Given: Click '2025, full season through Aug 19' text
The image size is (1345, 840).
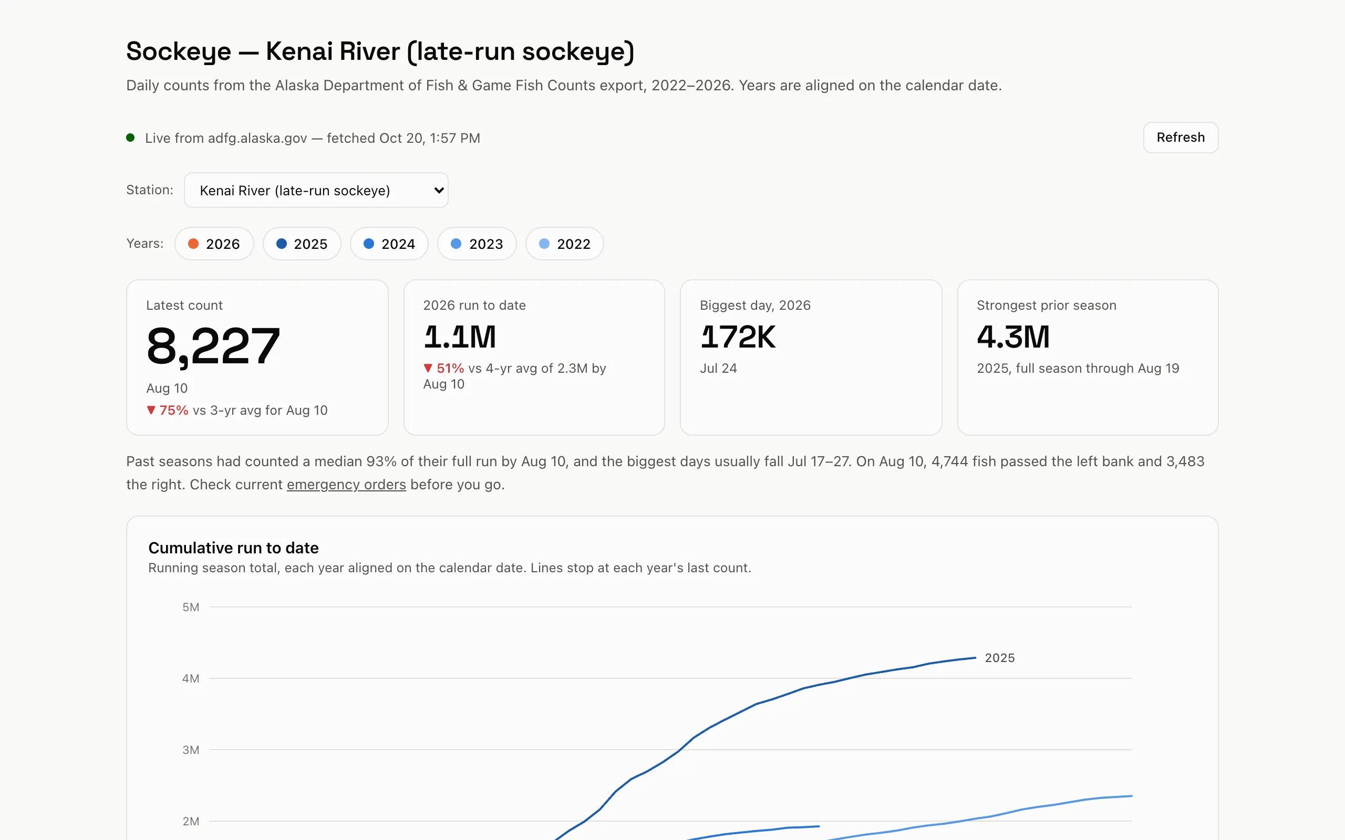Looking at the screenshot, I should pos(1078,369).
